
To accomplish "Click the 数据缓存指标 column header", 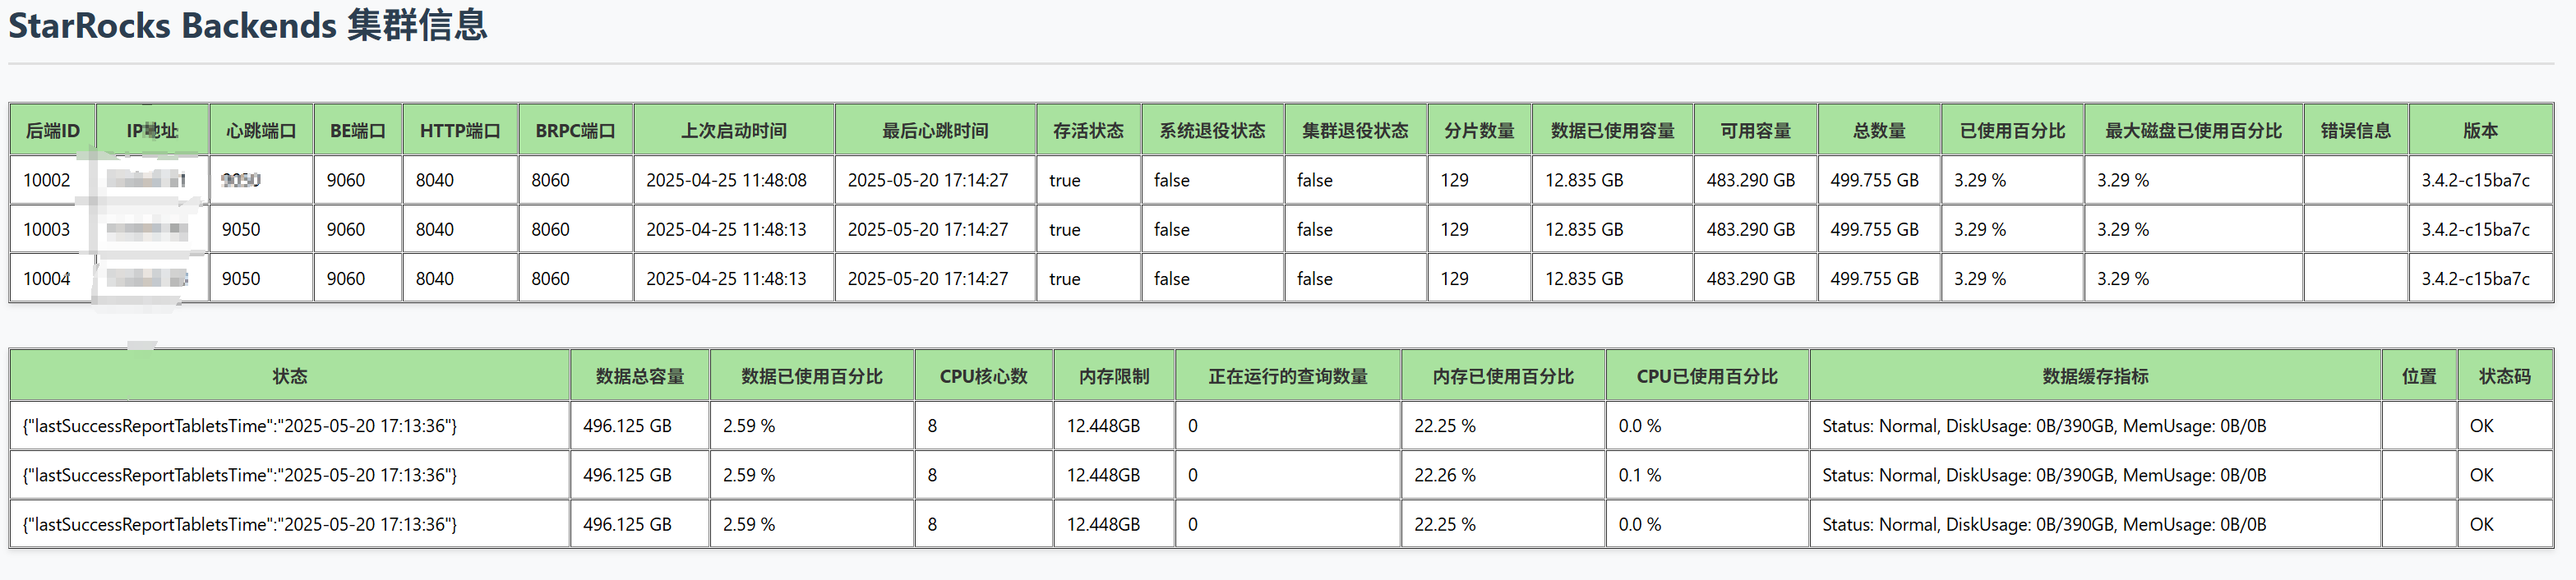I will 2095,377.
